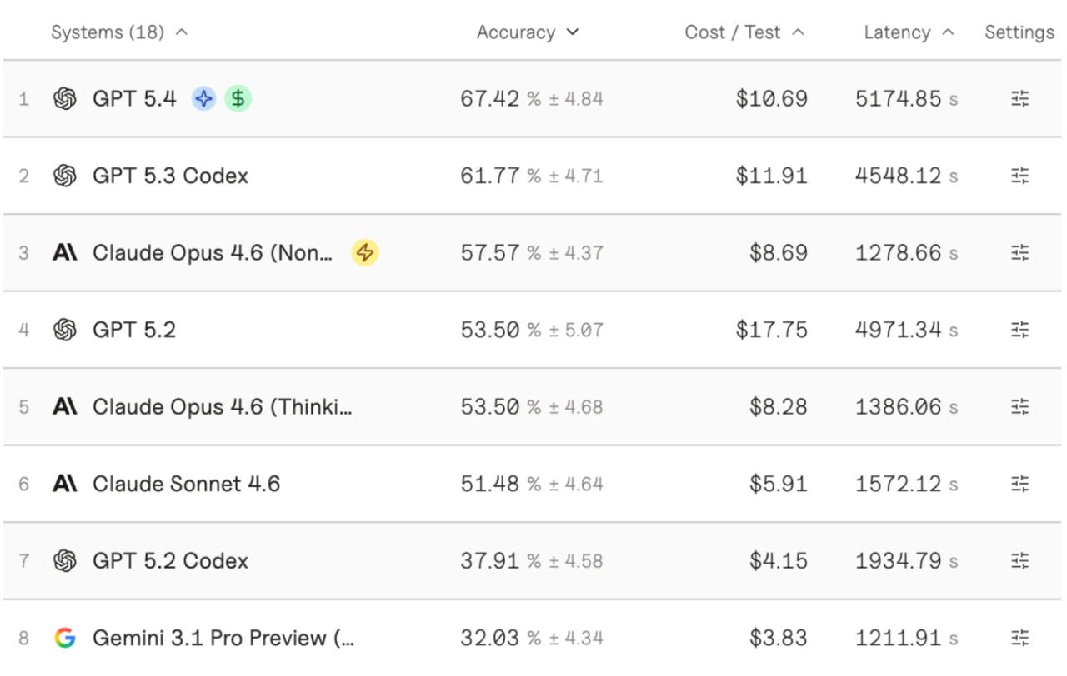1067x676 pixels.
Task: Open settings for Claude Opus 4.6 Thinking row
Action: click(x=1019, y=406)
